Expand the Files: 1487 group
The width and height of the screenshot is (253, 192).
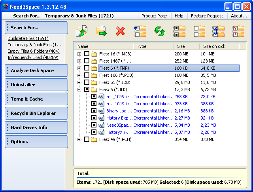[79, 61]
